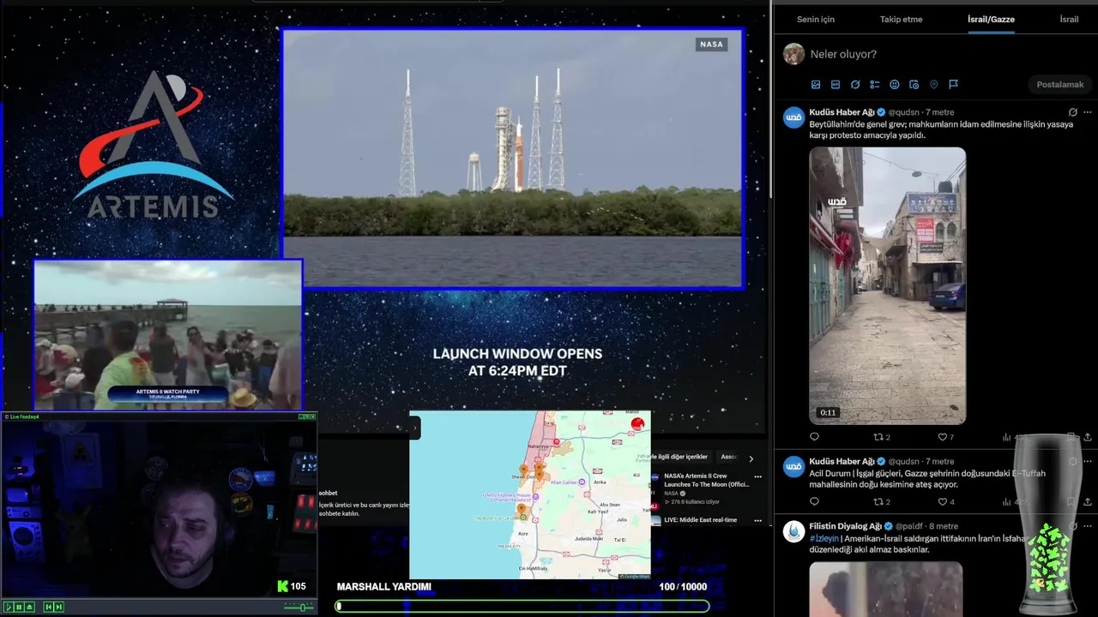Reply to the Acil Durum post
The width and height of the screenshot is (1098, 617).
(x=814, y=502)
